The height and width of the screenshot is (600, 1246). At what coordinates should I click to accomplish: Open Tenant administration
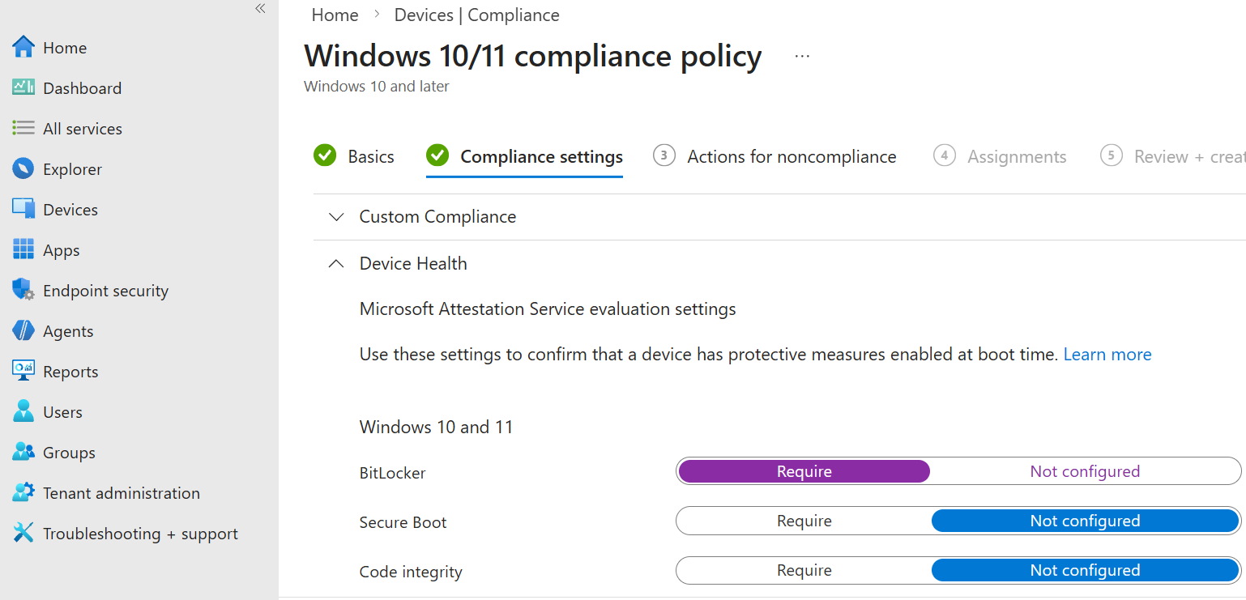click(122, 492)
